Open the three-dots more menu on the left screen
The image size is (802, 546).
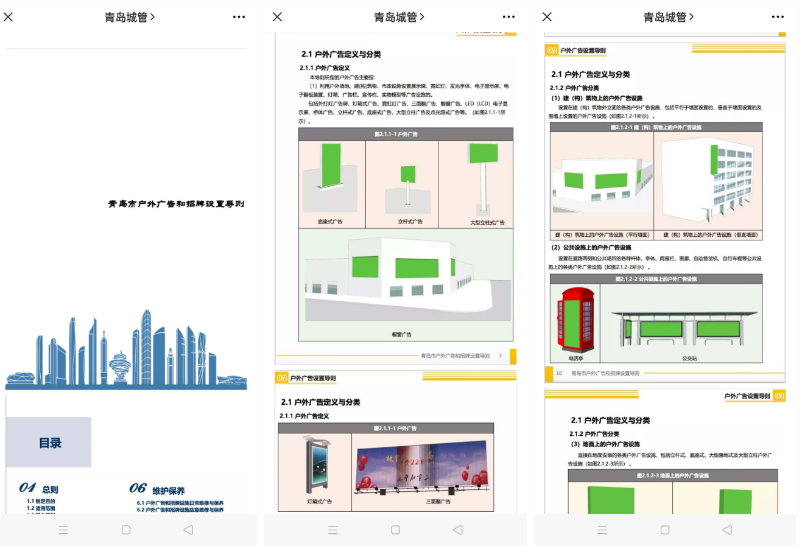(239, 17)
